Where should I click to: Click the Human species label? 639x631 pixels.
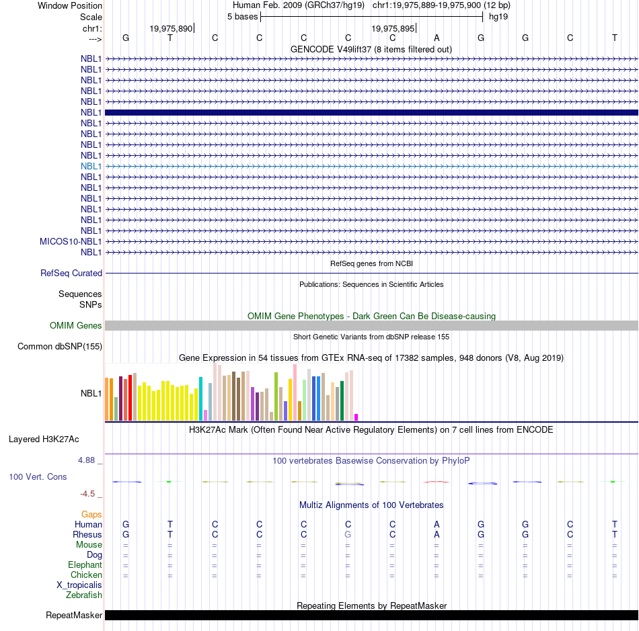88,524
